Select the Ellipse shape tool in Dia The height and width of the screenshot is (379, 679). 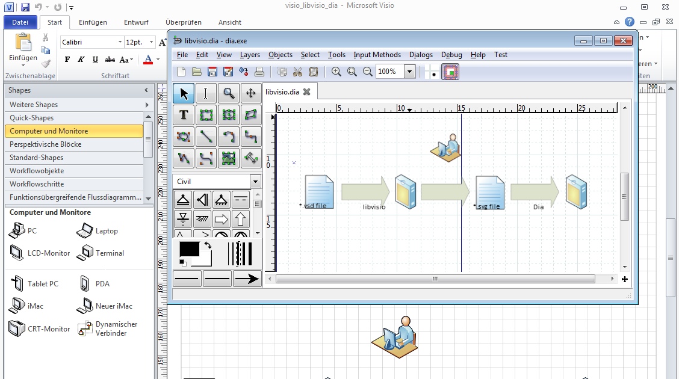tap(229, 115)
